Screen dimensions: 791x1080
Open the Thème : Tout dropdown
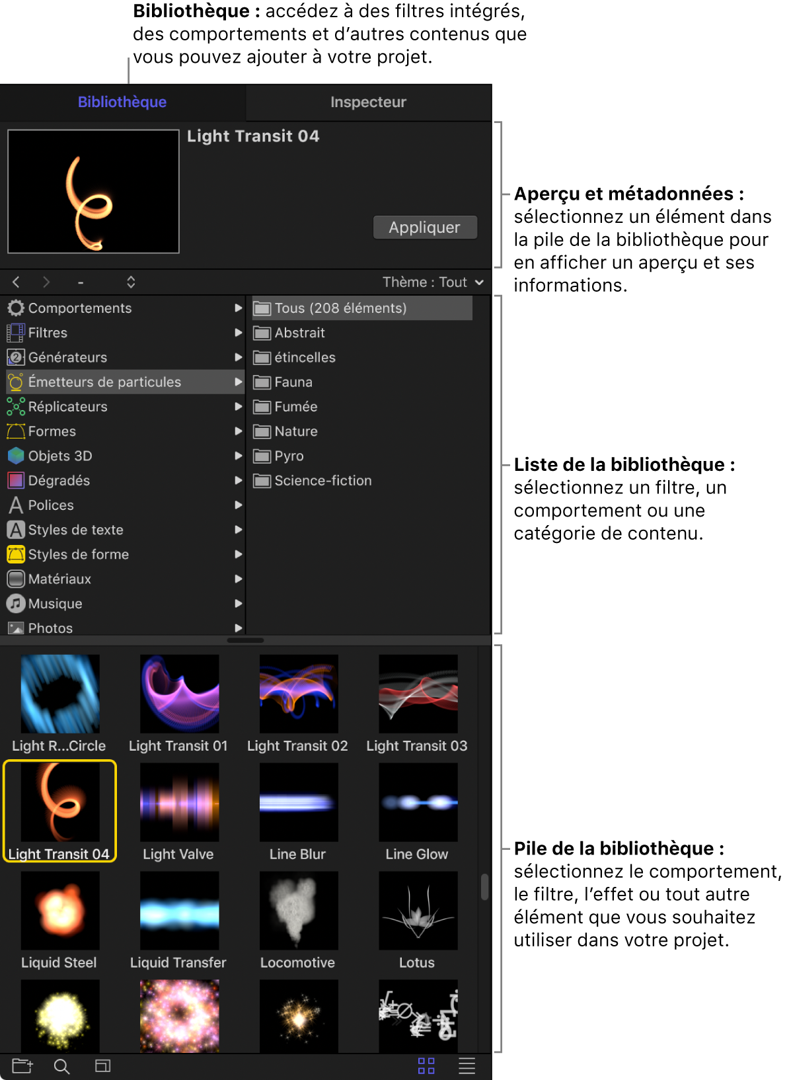[x=433, y=282]
